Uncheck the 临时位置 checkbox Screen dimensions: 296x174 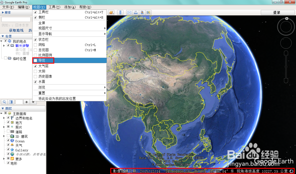click(x=5, y=58)
